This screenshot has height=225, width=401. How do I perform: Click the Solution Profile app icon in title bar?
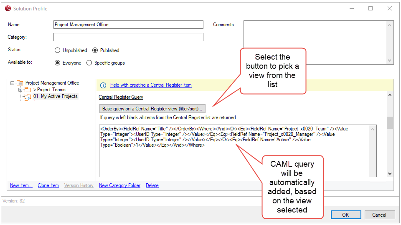pos(7,8)
